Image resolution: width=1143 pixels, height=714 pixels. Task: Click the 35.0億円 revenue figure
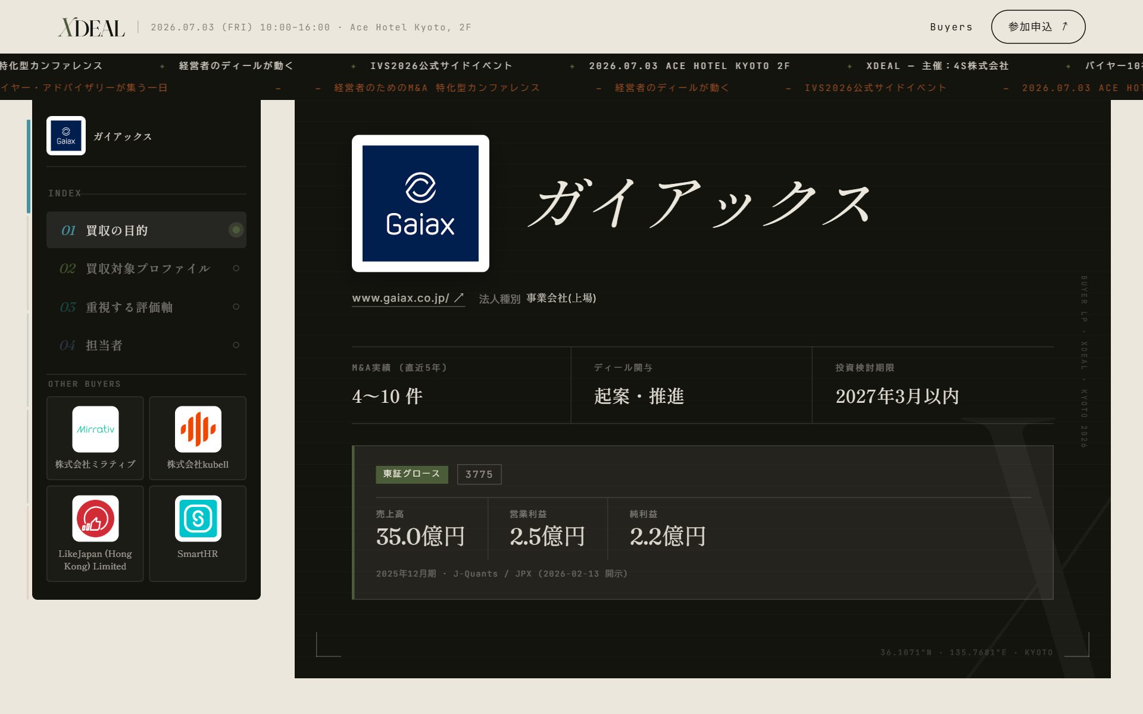[x=420, y=537]
